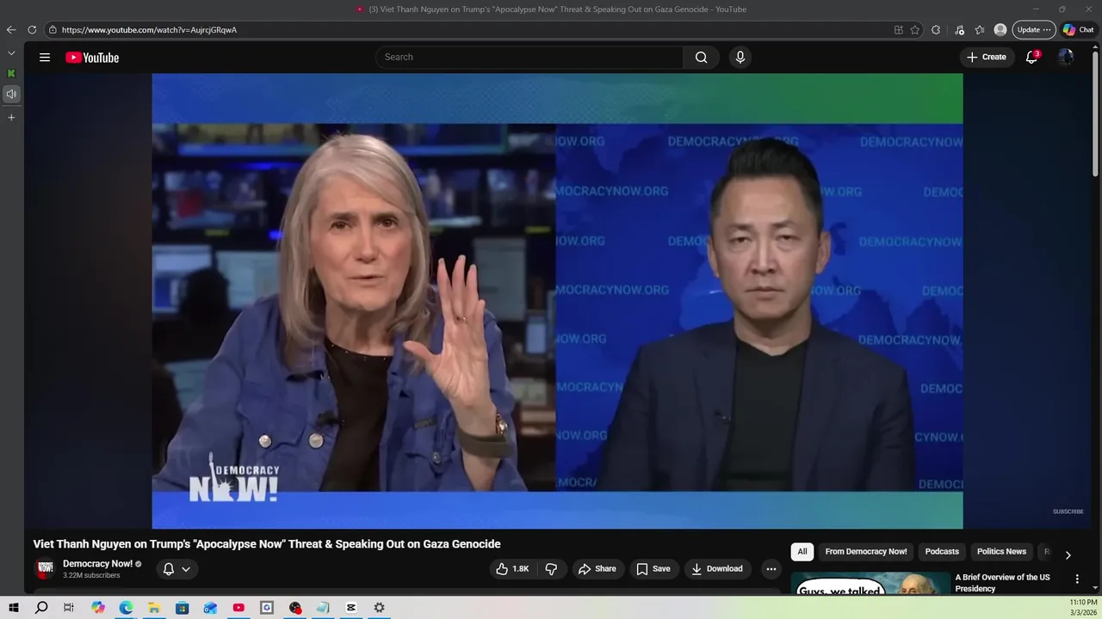1102x619 pixels.
Task: Open the A Brief Overview of the US Presidency thumbnail
Action: (870, 583)
